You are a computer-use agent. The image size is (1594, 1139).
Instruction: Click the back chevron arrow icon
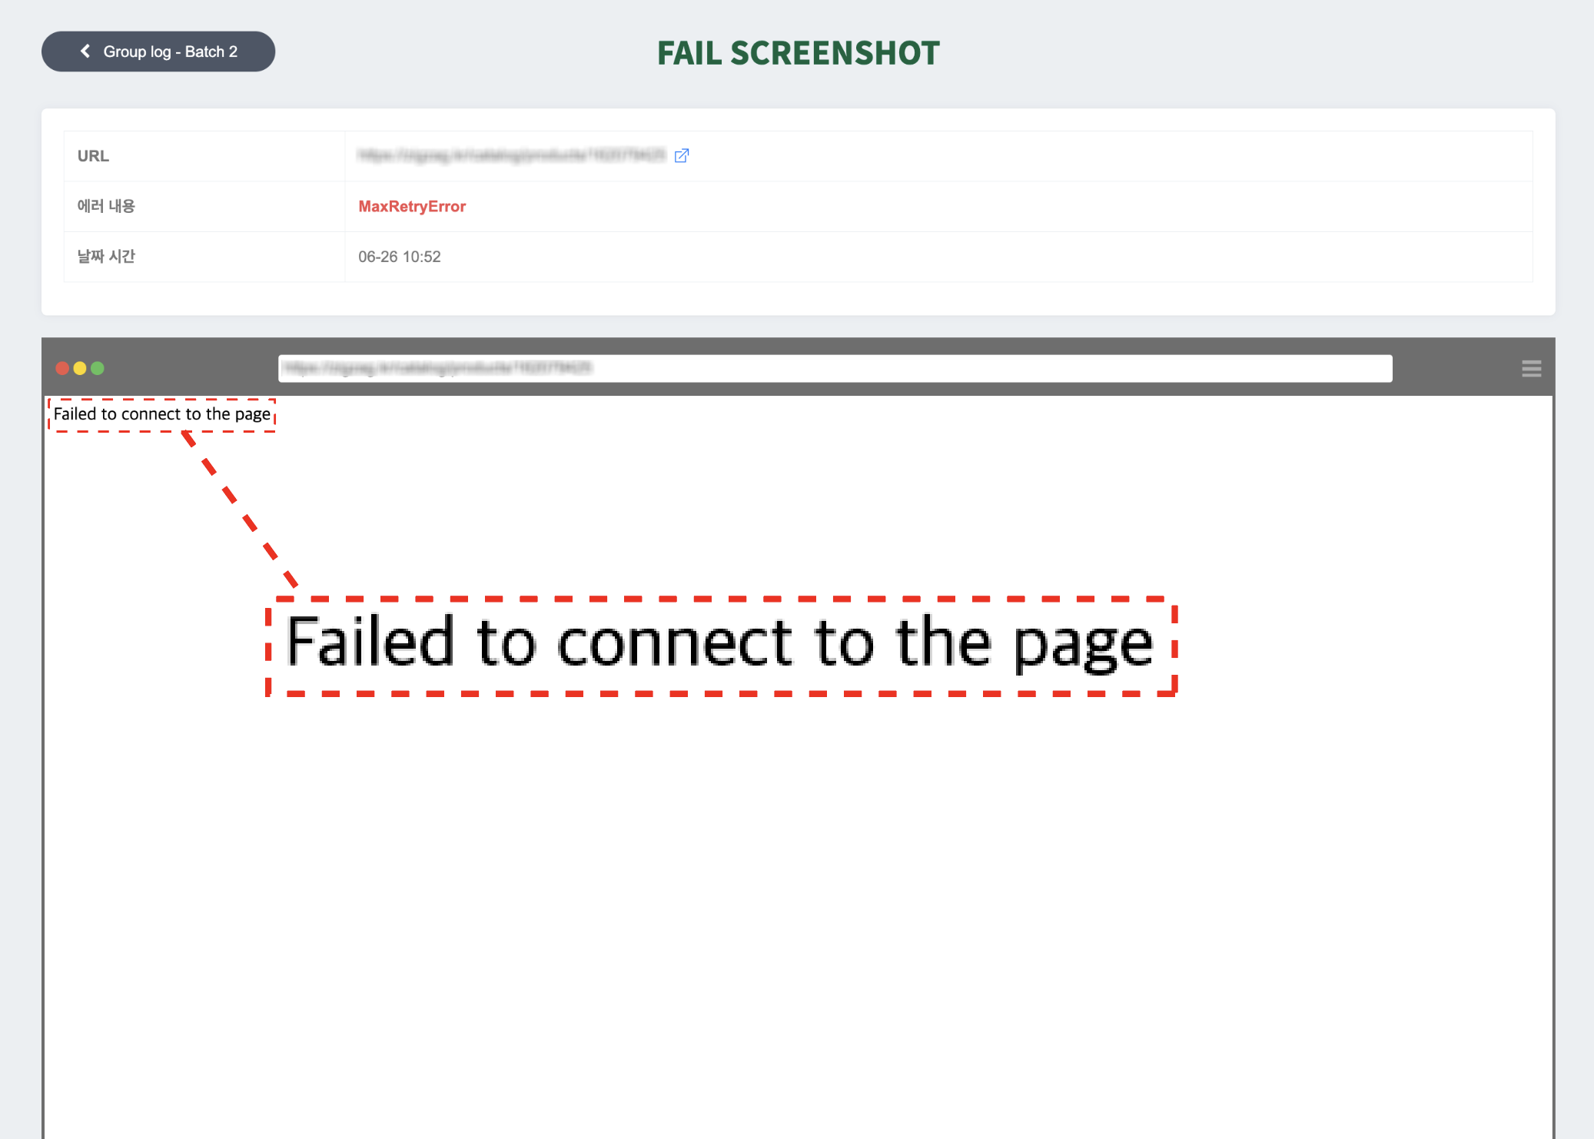[x=85, y=51]
